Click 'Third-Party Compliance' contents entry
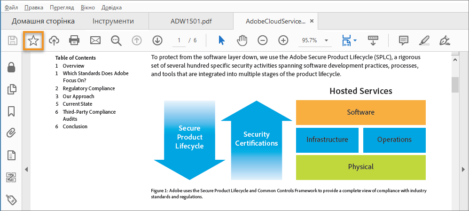The width and height of the screenshot is (469, 211). pos(89,112)
